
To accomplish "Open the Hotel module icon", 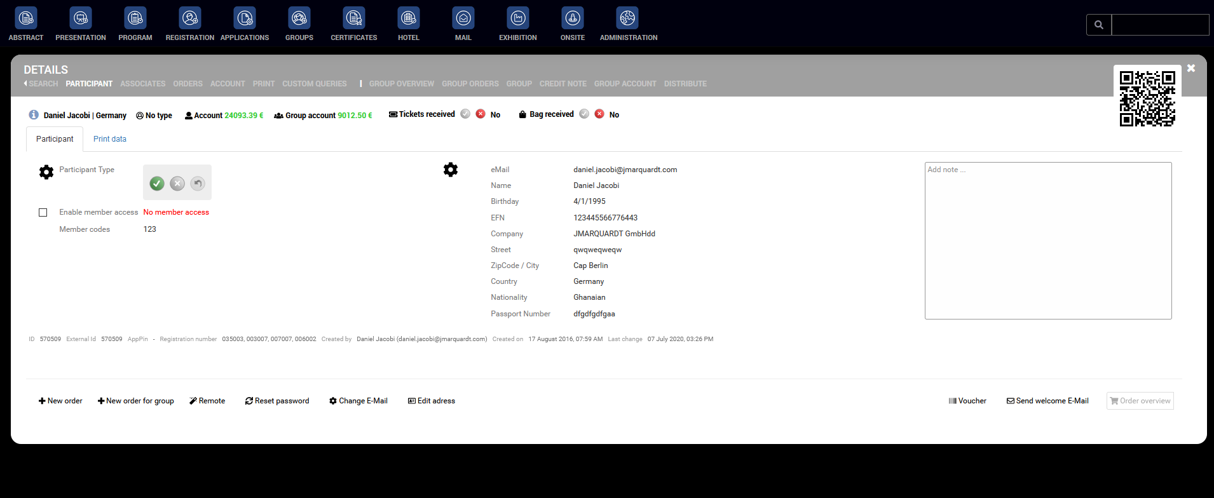I will pos(409,18).
